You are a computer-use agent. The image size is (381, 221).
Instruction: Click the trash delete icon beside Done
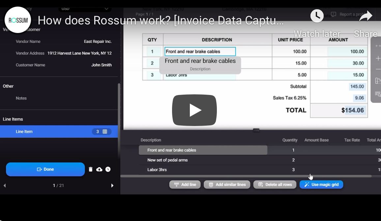(x=91, y=169)
